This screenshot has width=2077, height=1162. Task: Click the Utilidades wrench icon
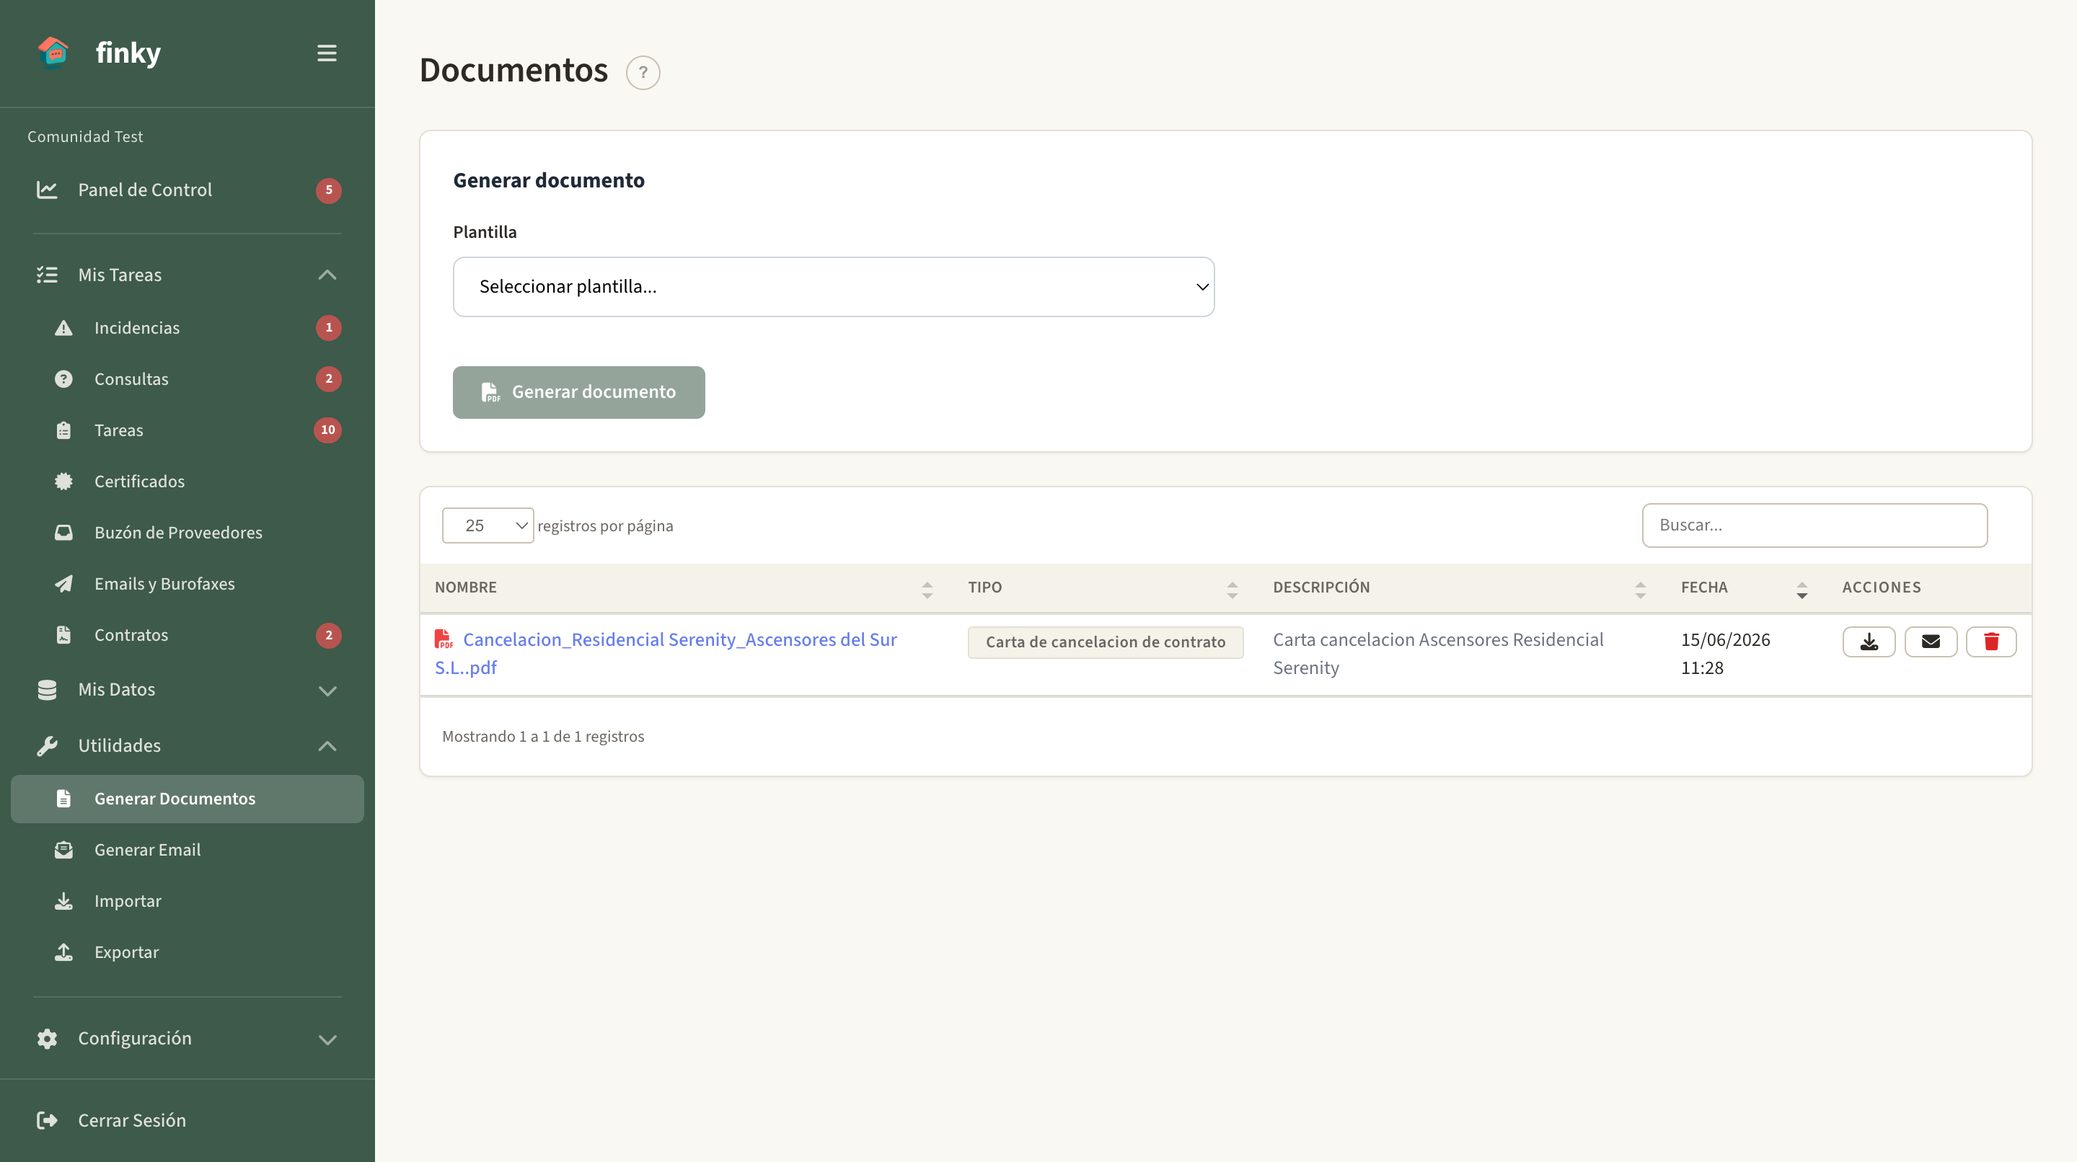[47, 745]
